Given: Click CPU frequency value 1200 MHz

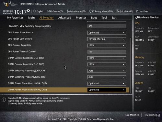Looking at the screenshot, I should 139,31.
